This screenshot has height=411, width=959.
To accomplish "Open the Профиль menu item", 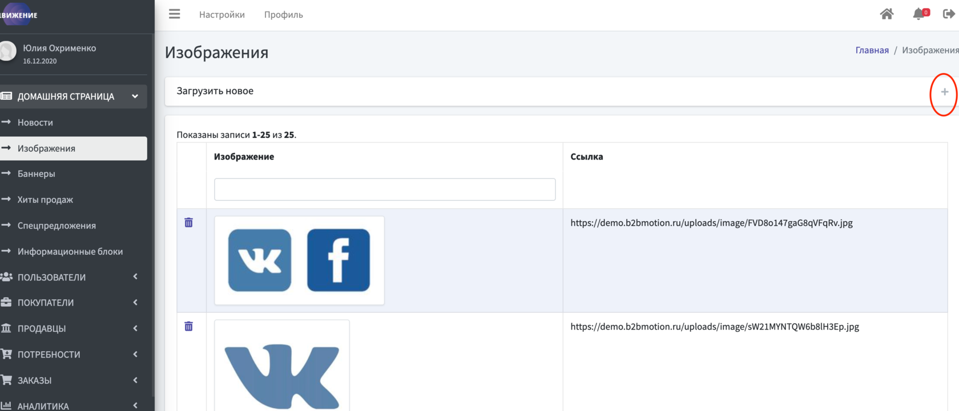I will point(284,15).
